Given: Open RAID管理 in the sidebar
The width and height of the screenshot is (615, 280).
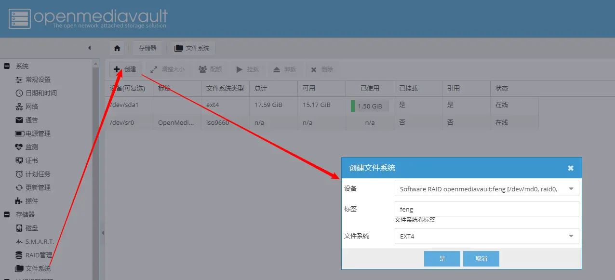Looking at the screenshot, I should point(34,255).
